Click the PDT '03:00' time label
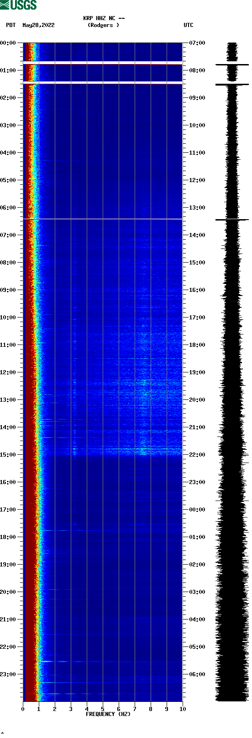The image size is (252, 738). coord(8,125)
